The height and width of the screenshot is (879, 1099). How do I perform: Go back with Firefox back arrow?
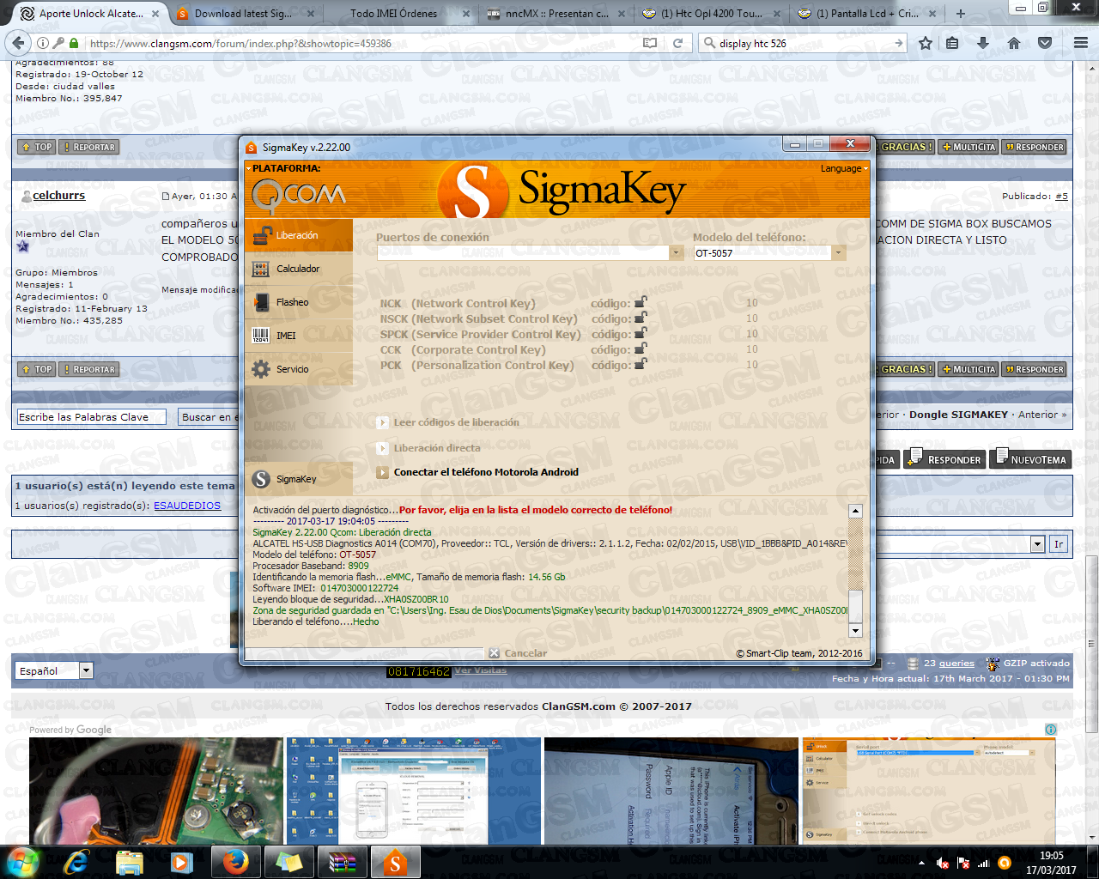click(x=17, y=43)
